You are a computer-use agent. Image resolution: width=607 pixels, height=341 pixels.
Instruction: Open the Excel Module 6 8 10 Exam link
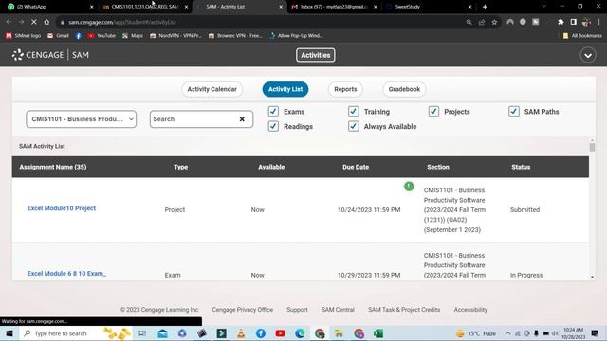pos(66,274)
